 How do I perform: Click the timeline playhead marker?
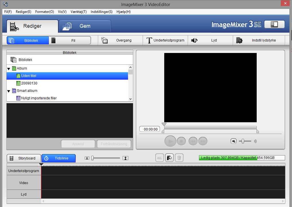(41, 164)
